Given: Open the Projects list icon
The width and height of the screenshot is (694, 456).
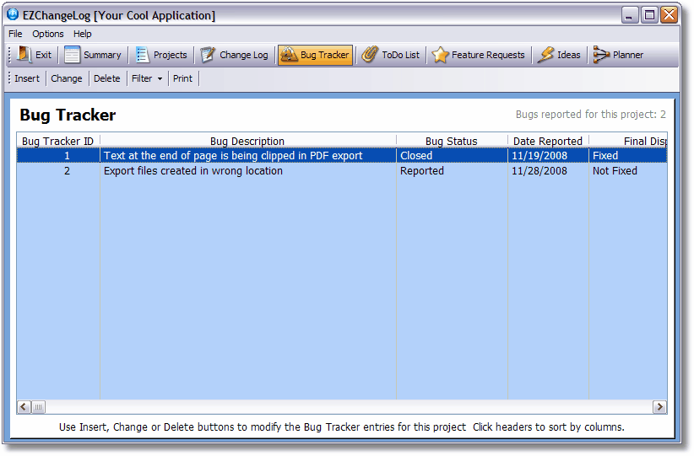Looking at the screenshot, I should click(143, 55).
